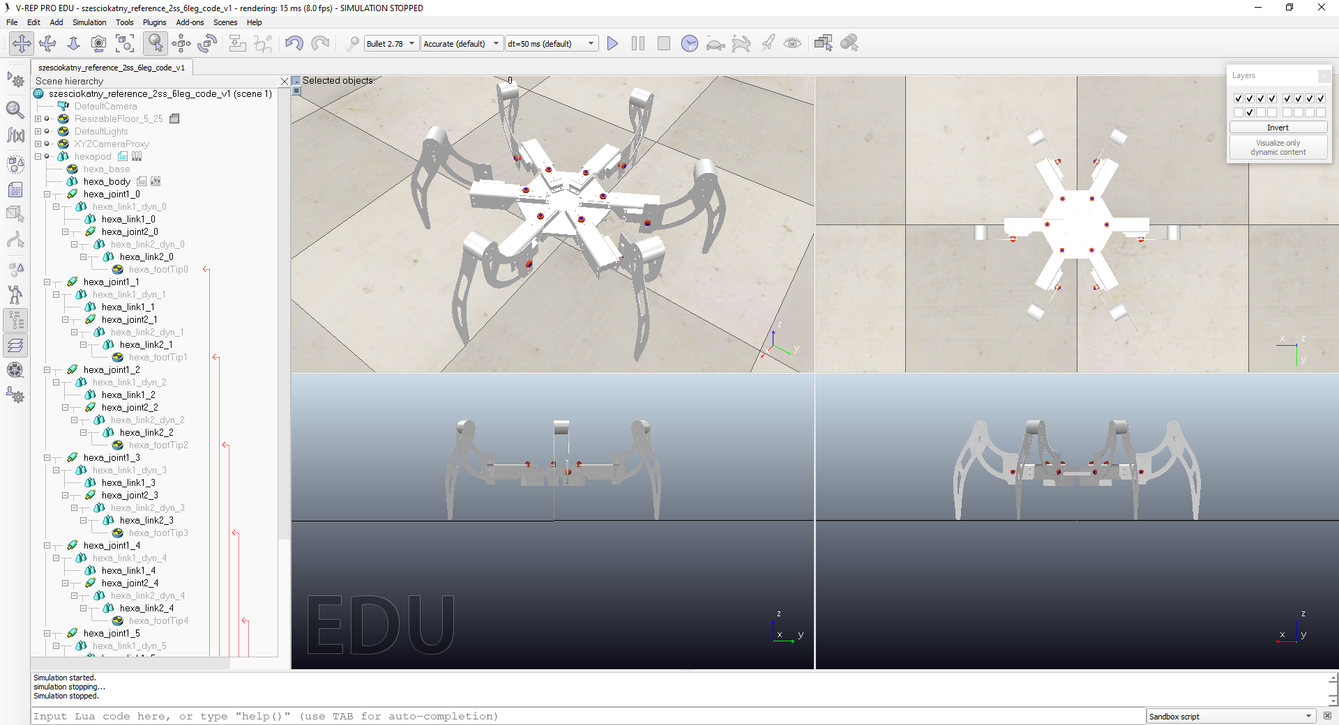The width and height of the screenshot is (1339, 725).
Task: Click the camera angle toolbar icon
Action: tap(99, 43)
